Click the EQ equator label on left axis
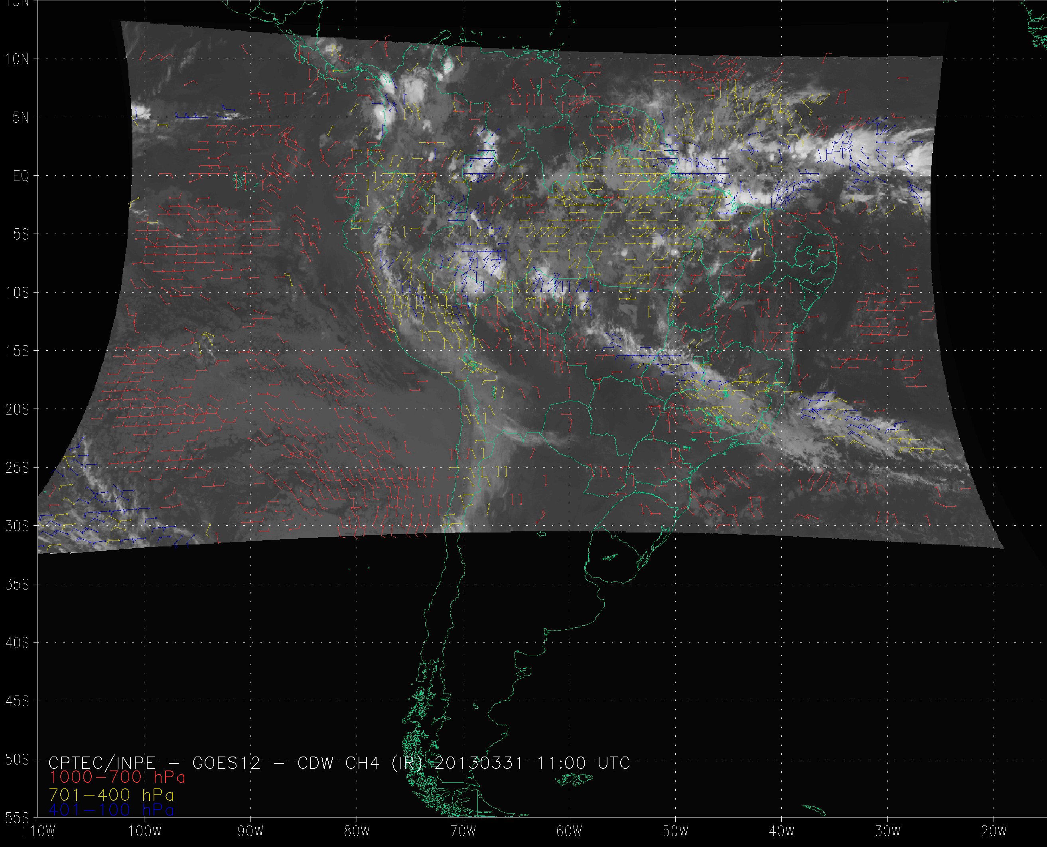 (x=21, y=176)
